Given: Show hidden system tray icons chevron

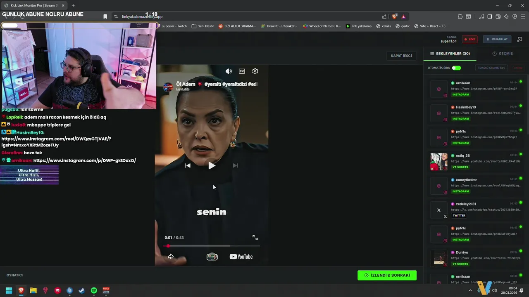Looking at the screenshot, I should pyautogui.click(x=470, y=290).
